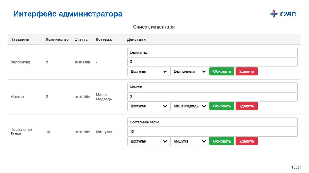The width and height of the screenshot is (309, 173).
Task: Click the Действия column header
Action: (x=136, y=39)
